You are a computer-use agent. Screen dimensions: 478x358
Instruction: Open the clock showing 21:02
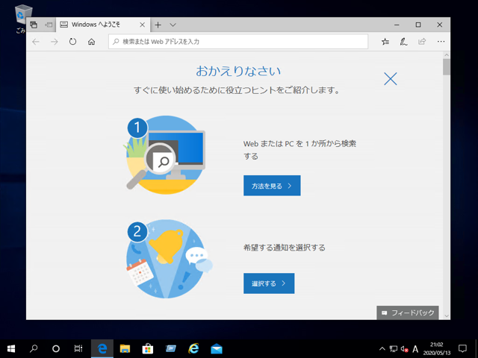pos(436,349)
